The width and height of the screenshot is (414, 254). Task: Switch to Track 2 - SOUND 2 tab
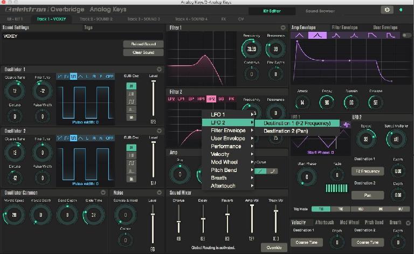[x=96, y=19]
